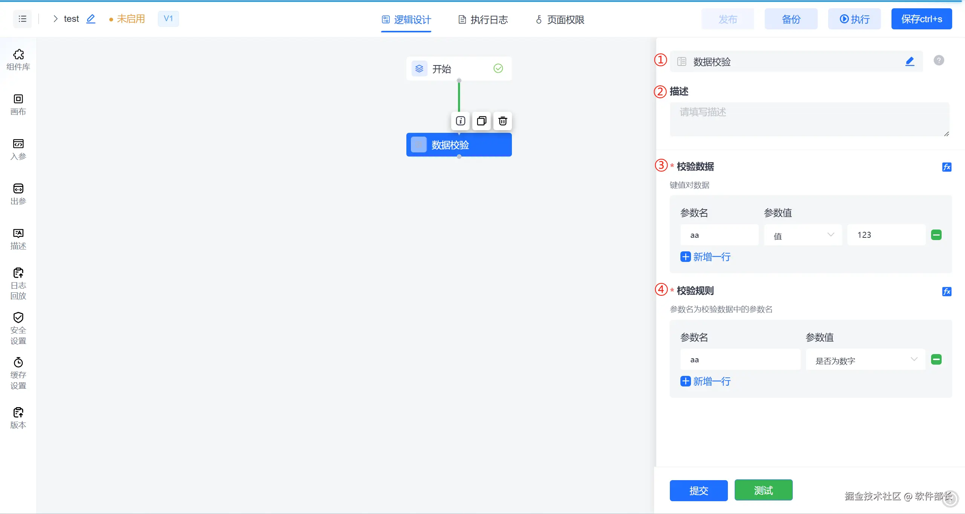The width and height of the screenshot is (965, 514).
Task: Open the 值 type dropdown in 校验数据
Action: tap(803, 235)
